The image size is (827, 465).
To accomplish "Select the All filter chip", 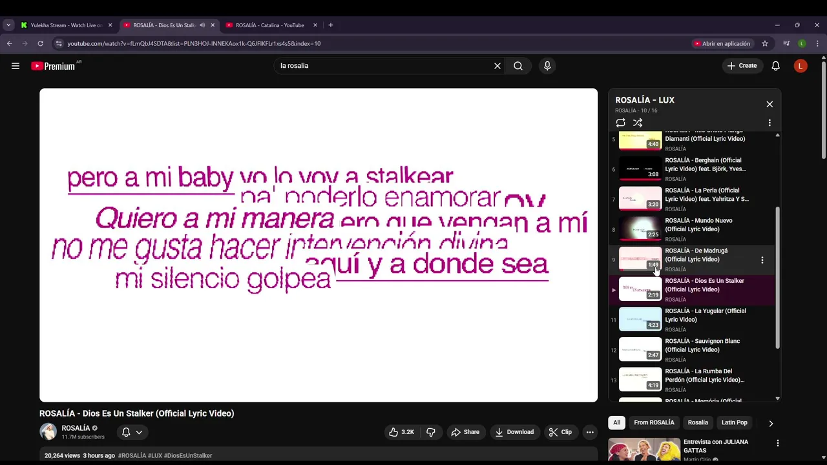I will [617, 422].
